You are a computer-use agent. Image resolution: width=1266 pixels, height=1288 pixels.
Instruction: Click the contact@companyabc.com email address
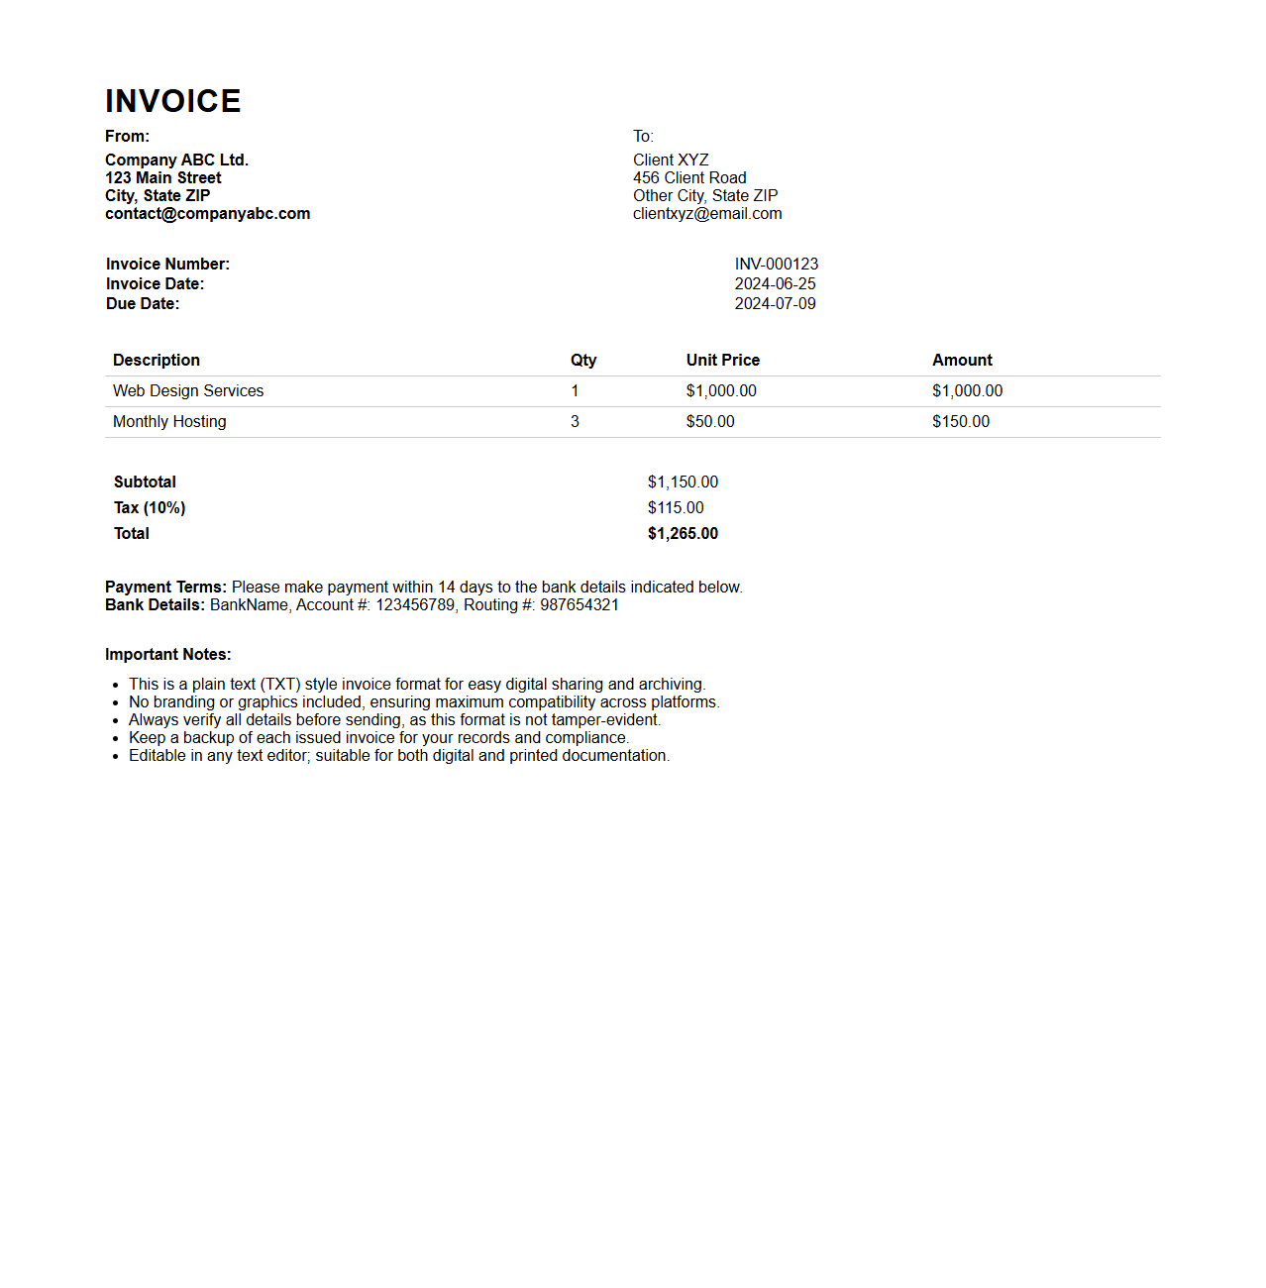click(x=207, y=214)
